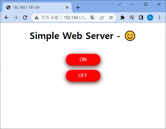
Task: Select the 192.168.1.181/on tab
Action: click(x=37, y=7)
